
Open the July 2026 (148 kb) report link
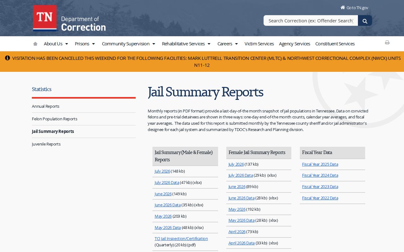coord(162,171)
